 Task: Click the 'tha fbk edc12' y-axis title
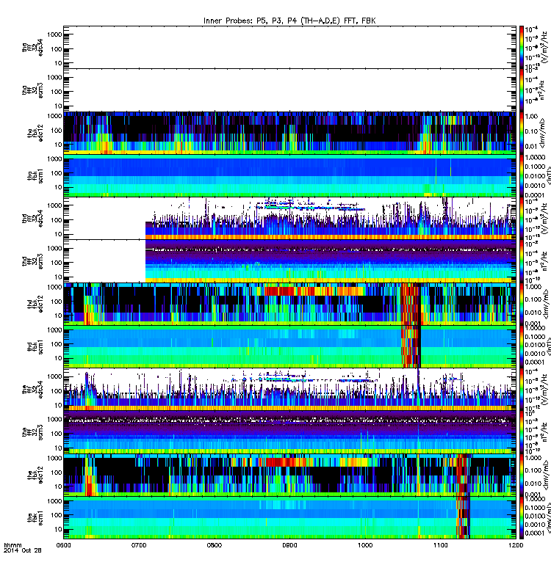[35, 133]
